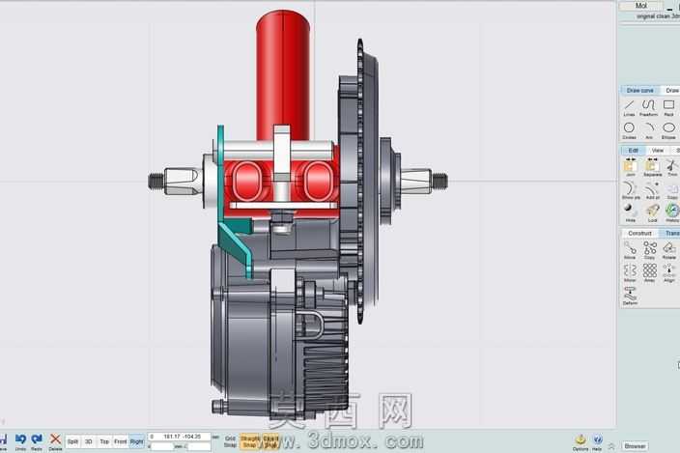Screen dimensions: 680x453
Task: Click the Lock objects tool
Action: (x=652, y=213)
